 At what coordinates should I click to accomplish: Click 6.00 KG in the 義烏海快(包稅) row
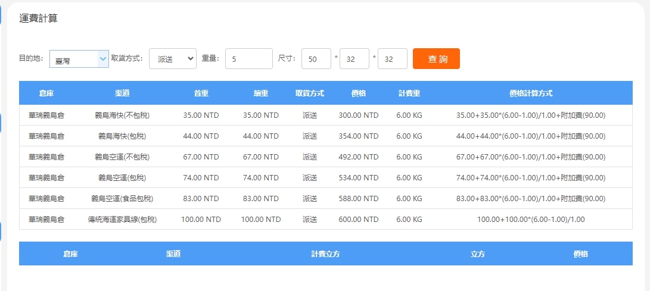pyautogui.click(x=409, y=136)
